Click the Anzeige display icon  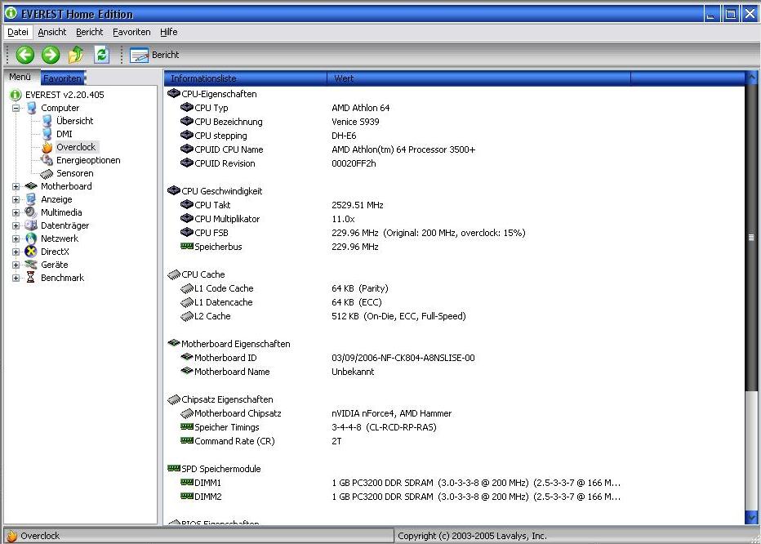click(x=32, y=199)
